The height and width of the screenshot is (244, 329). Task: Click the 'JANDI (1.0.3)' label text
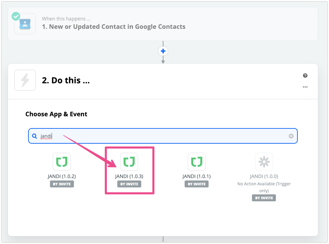[x=129, y=176]
